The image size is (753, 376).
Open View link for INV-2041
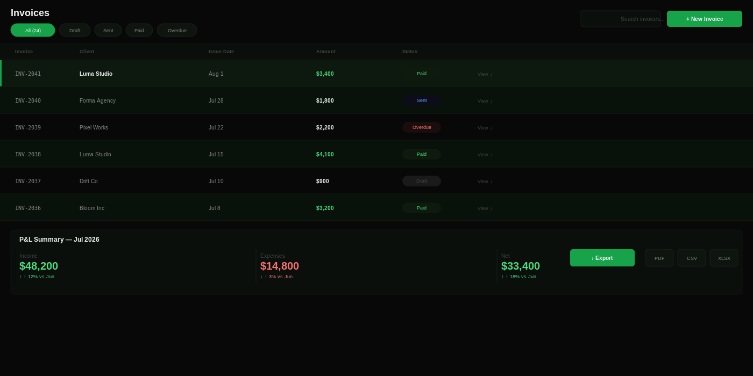[485, 74]
